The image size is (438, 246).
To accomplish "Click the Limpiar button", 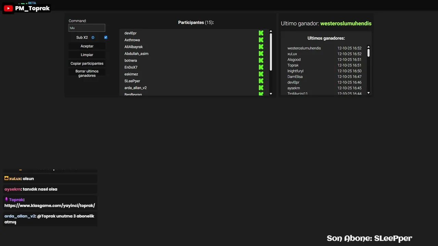I will tap(87, 55).
